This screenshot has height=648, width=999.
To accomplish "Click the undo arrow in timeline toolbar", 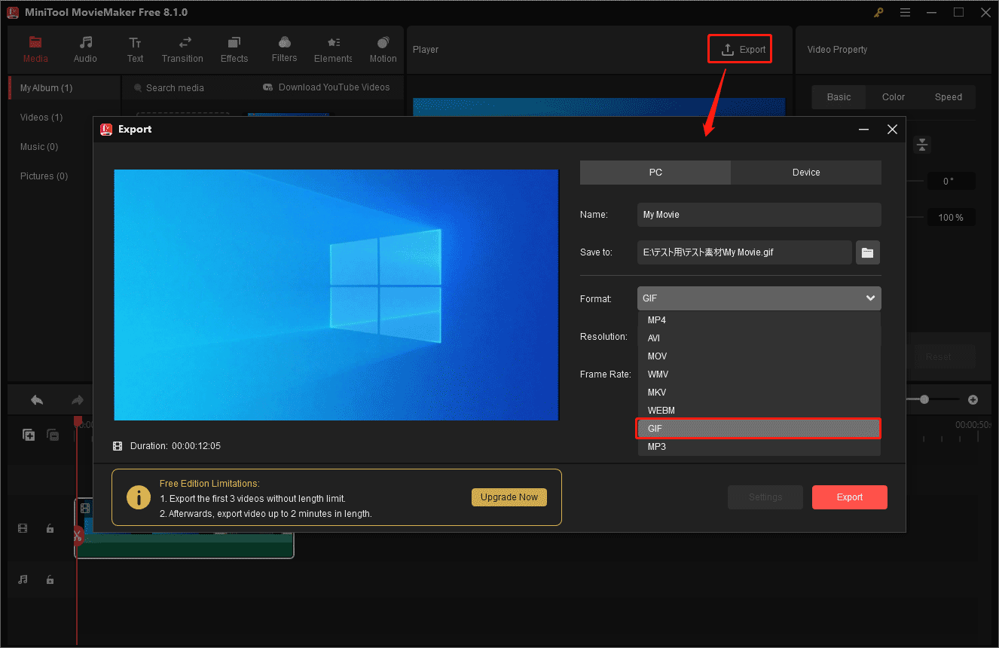I will (x=37, y=400).
